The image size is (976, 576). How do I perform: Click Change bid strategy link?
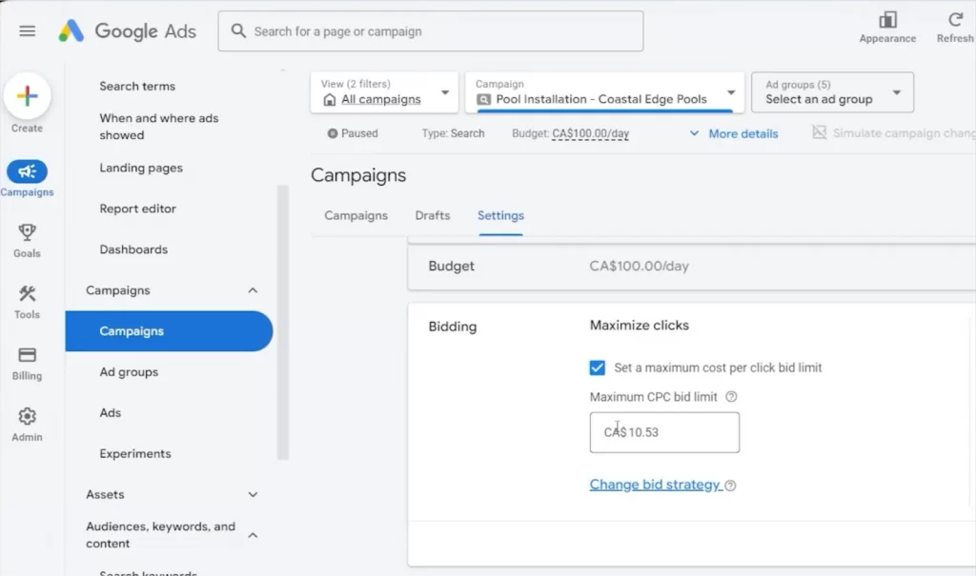pos(655,485)
